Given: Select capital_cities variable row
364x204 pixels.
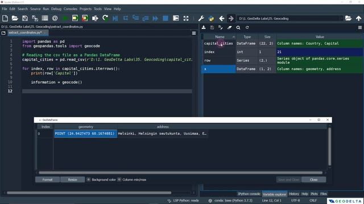Looking at the screenshot, I should pyautogui.click(x=283, y=44).
